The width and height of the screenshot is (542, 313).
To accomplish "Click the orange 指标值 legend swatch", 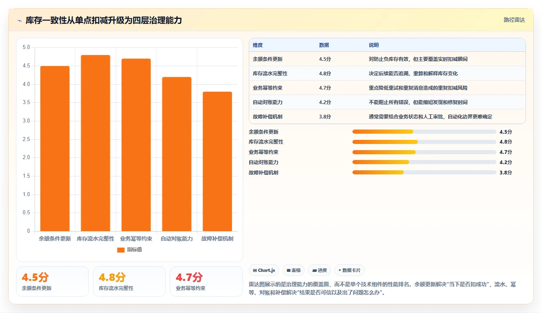I will click(121, 250).
